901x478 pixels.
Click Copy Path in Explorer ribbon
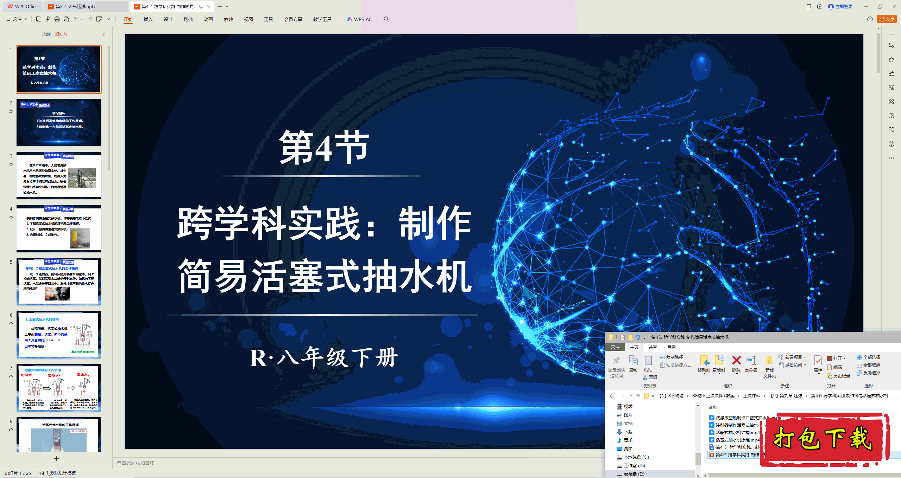[x=671, y=357]
